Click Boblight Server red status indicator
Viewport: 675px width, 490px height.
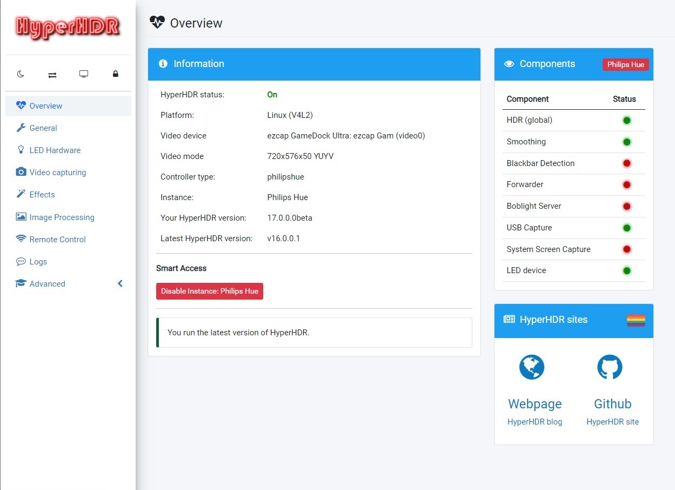click(627, 206)
